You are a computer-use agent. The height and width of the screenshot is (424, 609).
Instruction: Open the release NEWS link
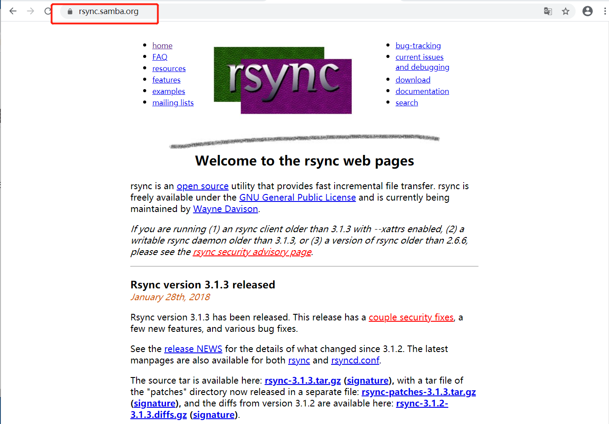click(x=193, y=349)
